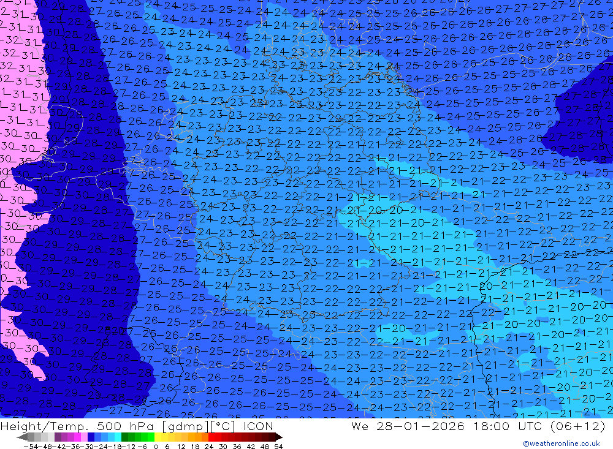Click the positive 36 legend scale value
Viewport: 613px width, 449px height.
click(237, 447)
